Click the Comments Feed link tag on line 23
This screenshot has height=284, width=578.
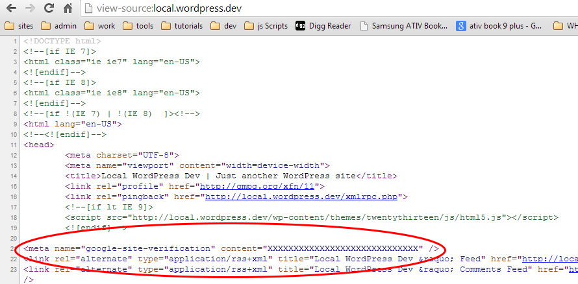[301, 269]
